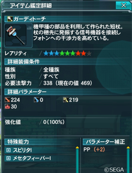Close the アイテム鑑定詳細 window with X
This screenshot has width=132, height=173.
[x=124, y=5]
